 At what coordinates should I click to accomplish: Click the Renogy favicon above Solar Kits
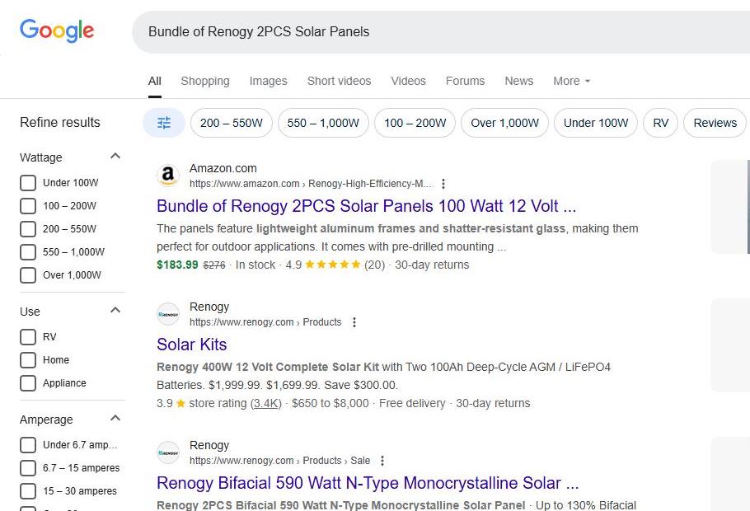(x=168, y=314)
